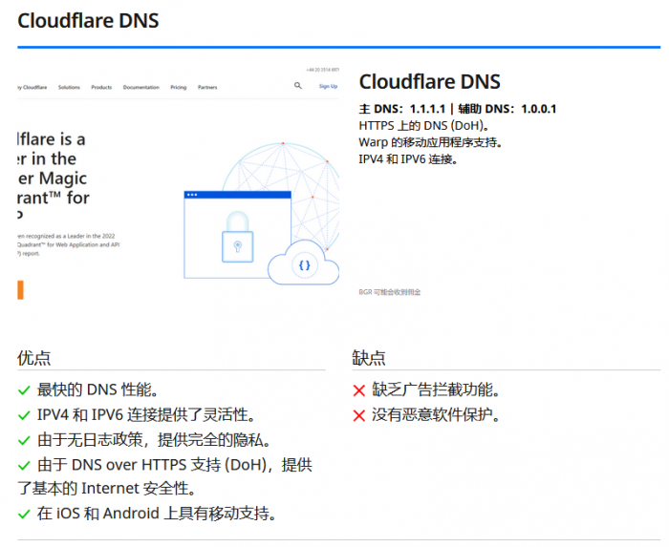This screenshot has width=669, height=547.
Task: Open the Partners navigation item
Action: pos(207,87)
